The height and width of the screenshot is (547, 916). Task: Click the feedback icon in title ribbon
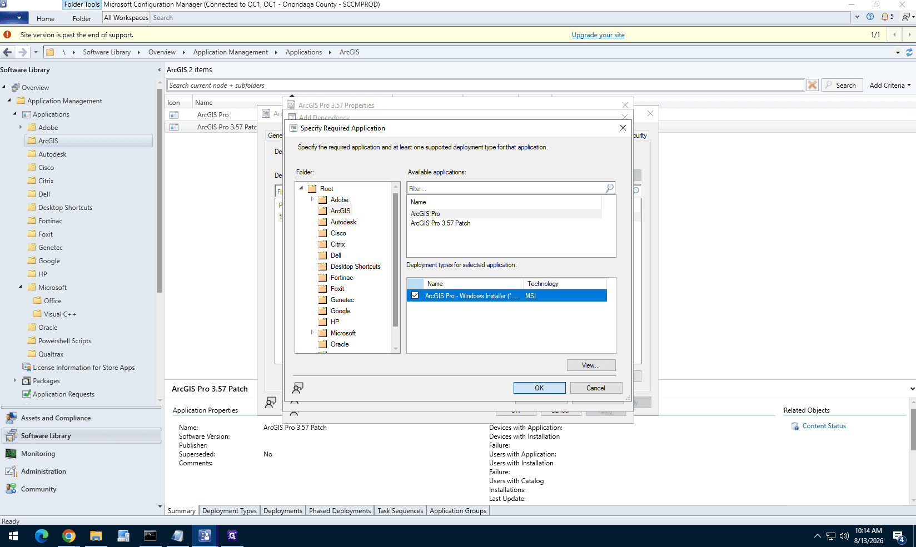pos(906,17)
